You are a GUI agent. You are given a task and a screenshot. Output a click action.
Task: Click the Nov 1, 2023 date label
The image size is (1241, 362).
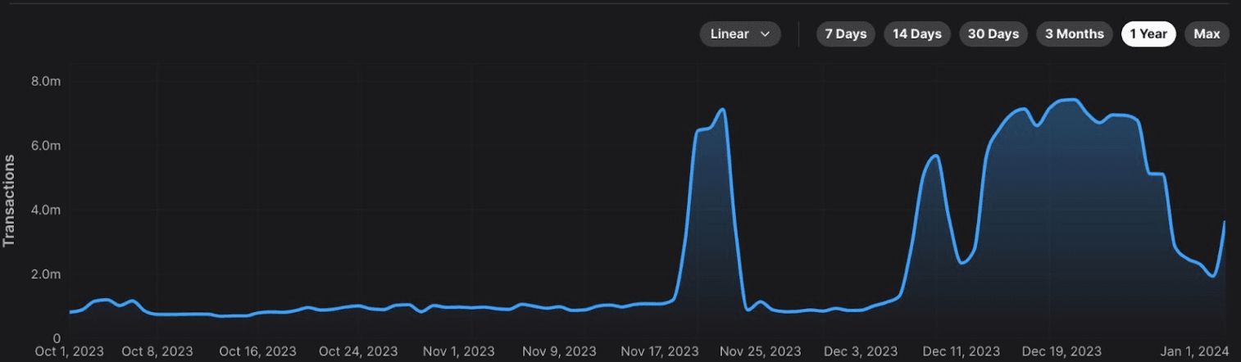pyautogui.click(x=458, y=351)
